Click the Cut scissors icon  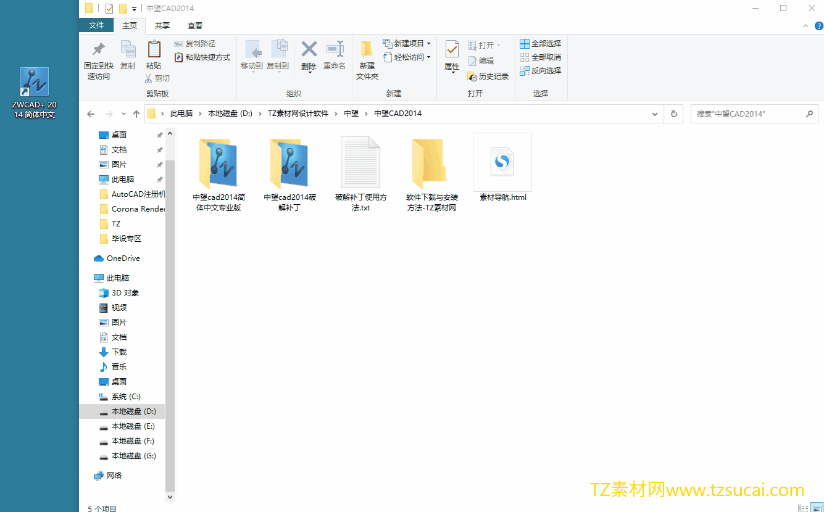[149, 78]
